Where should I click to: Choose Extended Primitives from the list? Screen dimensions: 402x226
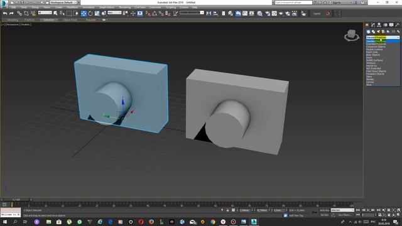click(x=376, y=44)
